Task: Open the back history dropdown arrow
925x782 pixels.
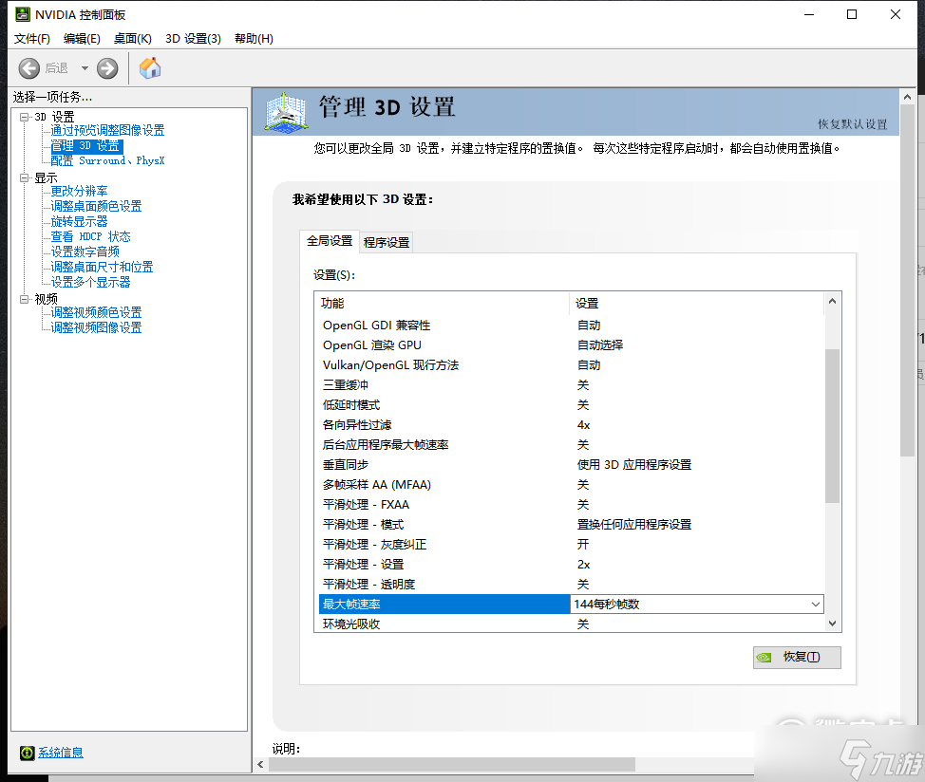Action: (x=85, y=68)
